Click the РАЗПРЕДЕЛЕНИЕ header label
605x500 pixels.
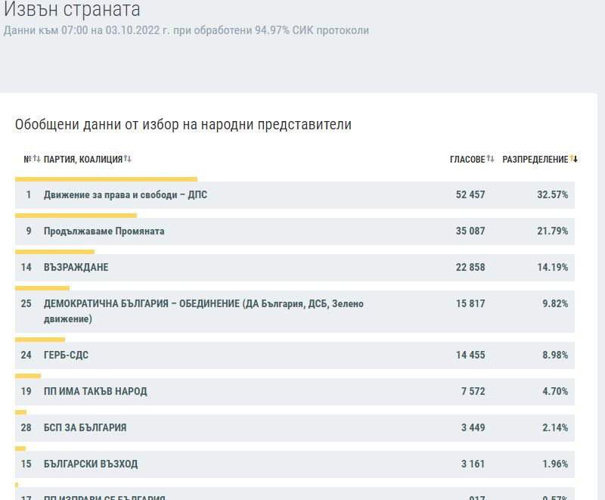[535, 160]
